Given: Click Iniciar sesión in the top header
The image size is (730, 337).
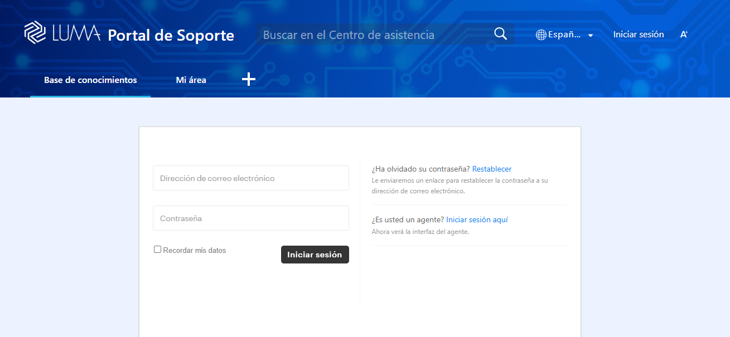Looking at the screenshot, I should [x=639, y=35].
